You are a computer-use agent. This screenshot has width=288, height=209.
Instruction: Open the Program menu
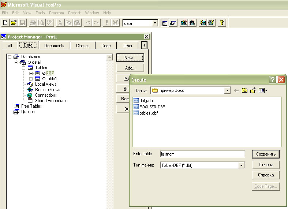[x=56, y=13]
